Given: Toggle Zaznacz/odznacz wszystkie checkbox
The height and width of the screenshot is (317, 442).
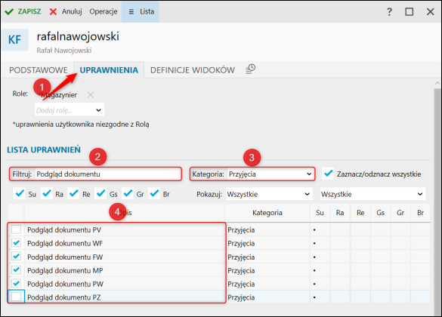Looking at the screenshot, I should pyautogui.click(x=328, y=174).
